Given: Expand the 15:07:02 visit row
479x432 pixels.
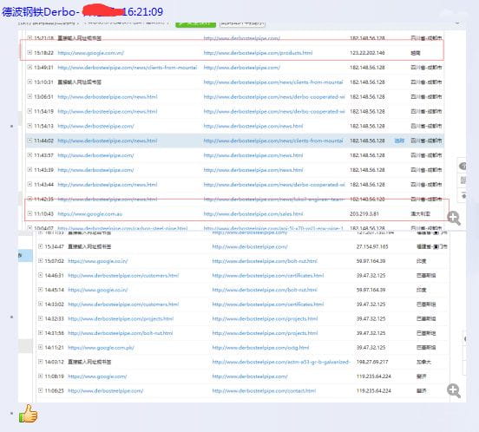Looking at the screenshot, I should 40,261.
